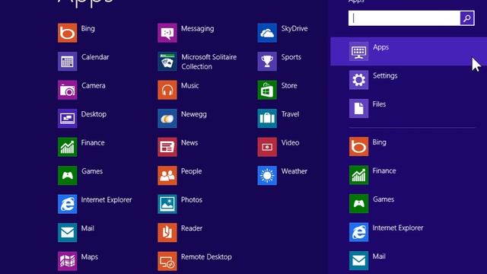Screen dimensions: 487x274
Task: Open the SkyDrive cloud icon
Action: pyautogui.click(x=267, y=33)
